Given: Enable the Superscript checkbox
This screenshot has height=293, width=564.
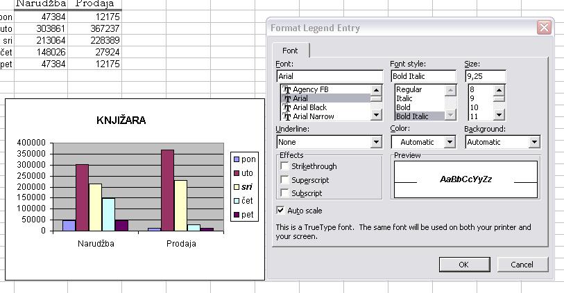Looking at the screenshot, I should (284, 179).
